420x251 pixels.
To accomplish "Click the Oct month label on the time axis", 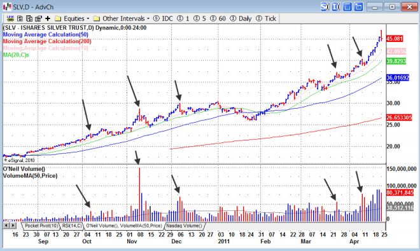I will [87, 241].
